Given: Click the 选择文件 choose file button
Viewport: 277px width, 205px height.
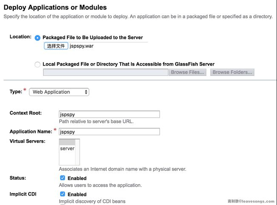Looking at the screenshot, I should [x=56, y=46].
